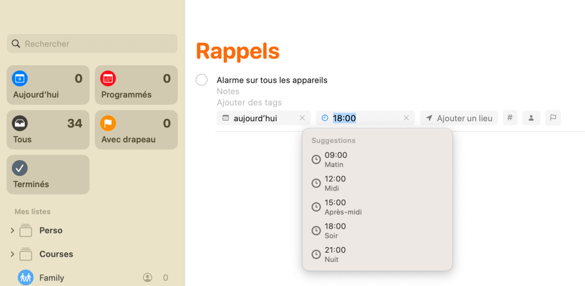The image size is (585, 286).
Task: Open the Terminés smart list
Action: 48,174
